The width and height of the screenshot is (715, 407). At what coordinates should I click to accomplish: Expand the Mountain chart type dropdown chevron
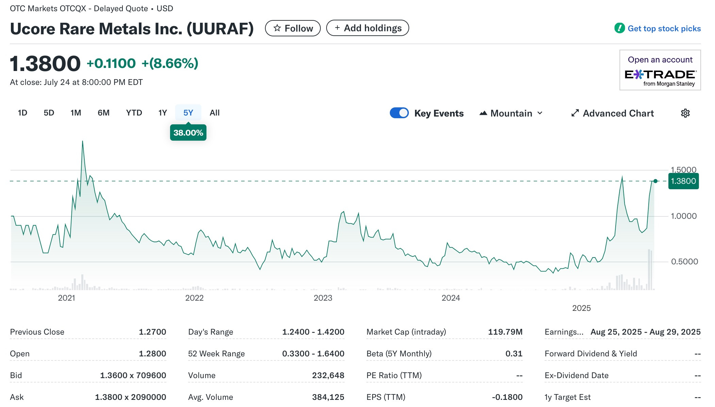[540, 113]
